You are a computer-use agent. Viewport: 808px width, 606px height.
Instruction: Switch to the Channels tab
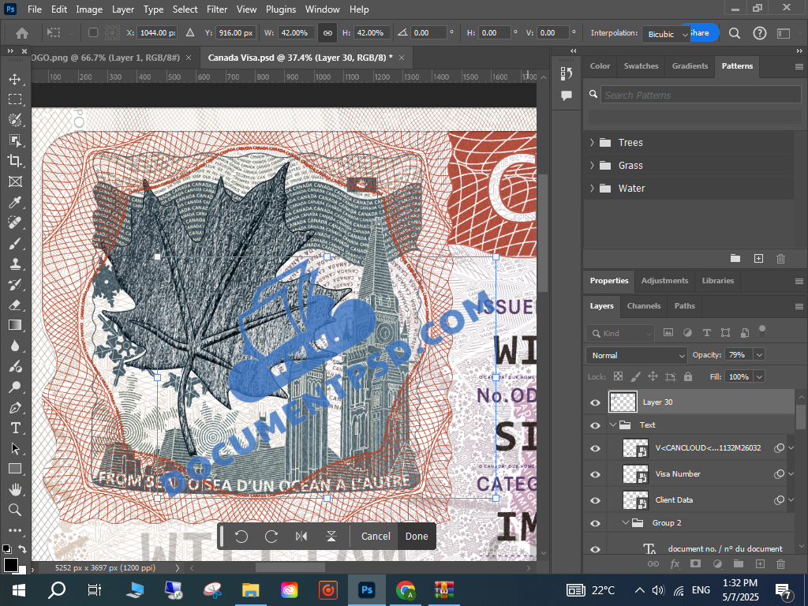pyautogui.click(x=644, y=305)
